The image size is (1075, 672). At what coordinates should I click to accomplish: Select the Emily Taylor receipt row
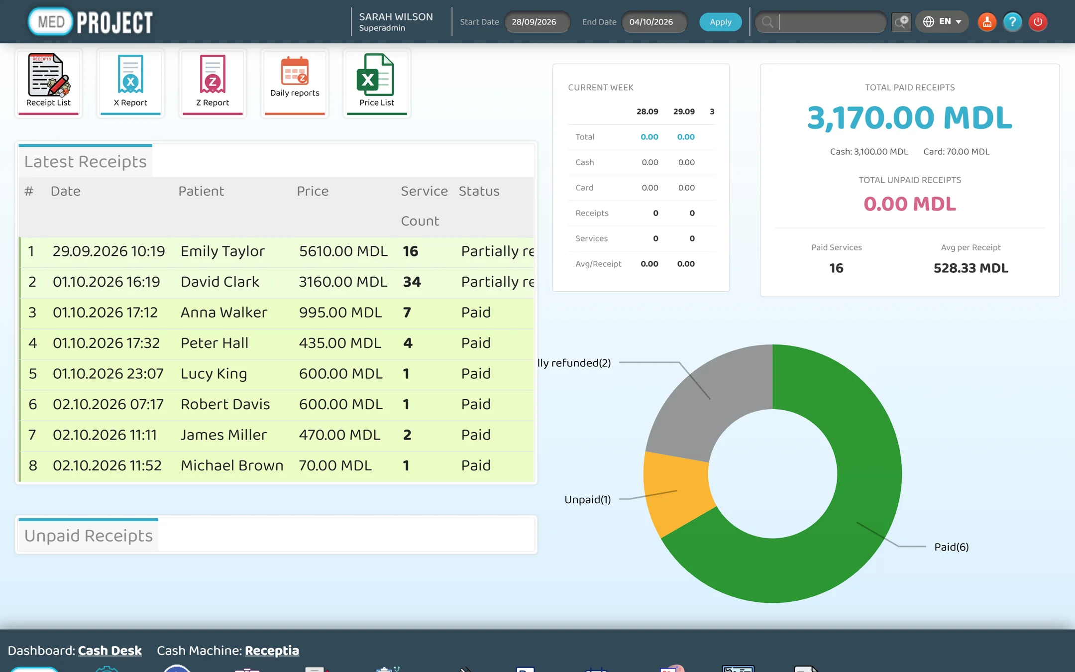pos(277,251)
